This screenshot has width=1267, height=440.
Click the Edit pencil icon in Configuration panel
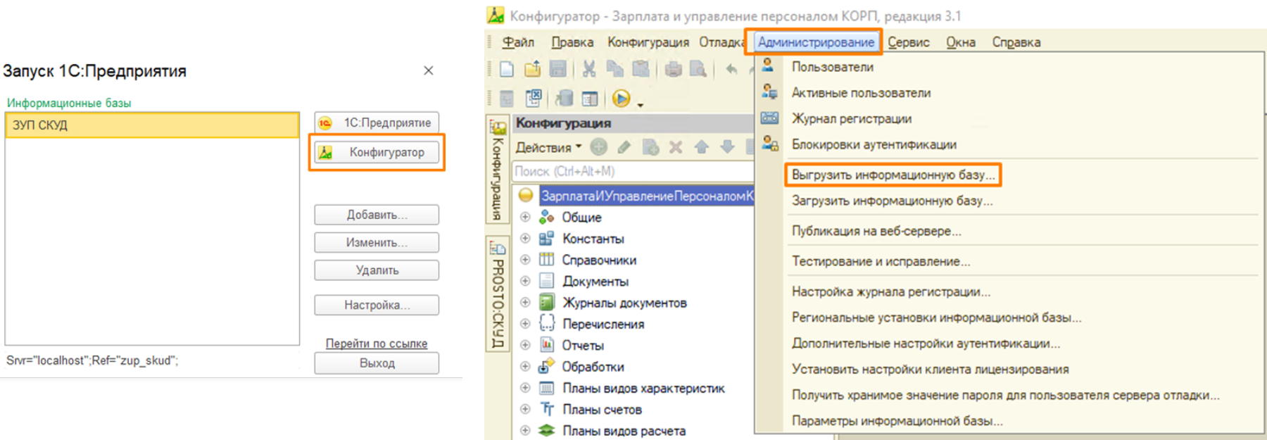[624, 147]
